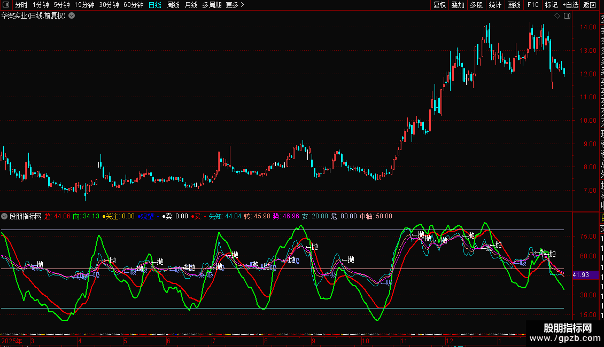Viewport: 604px width, 347px height.
Task: Select the 日线 daily period
Action: [155, 5]
